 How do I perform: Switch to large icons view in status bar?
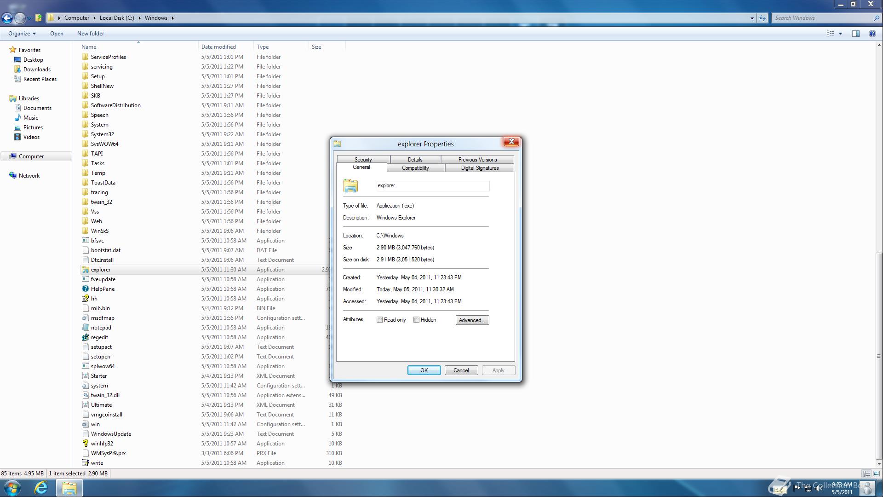pyautogui.click(x=876, y=474)
